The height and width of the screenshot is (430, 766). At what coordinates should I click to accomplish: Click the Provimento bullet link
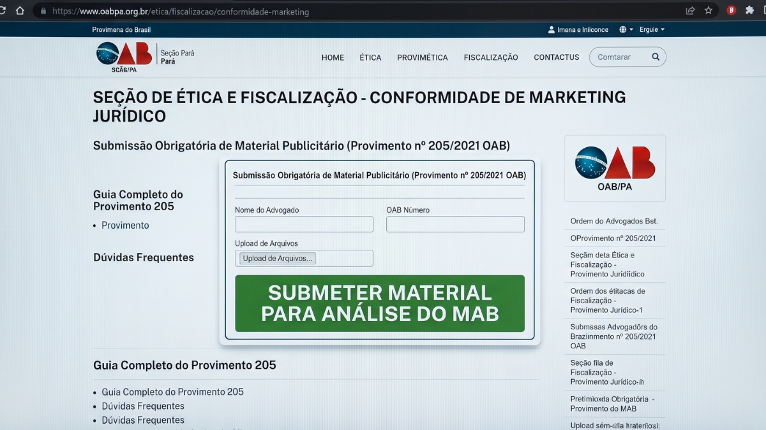(125, 226)
